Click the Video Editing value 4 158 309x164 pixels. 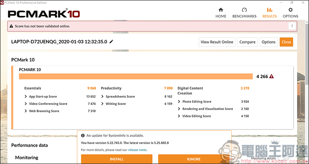tap(245, 116)
